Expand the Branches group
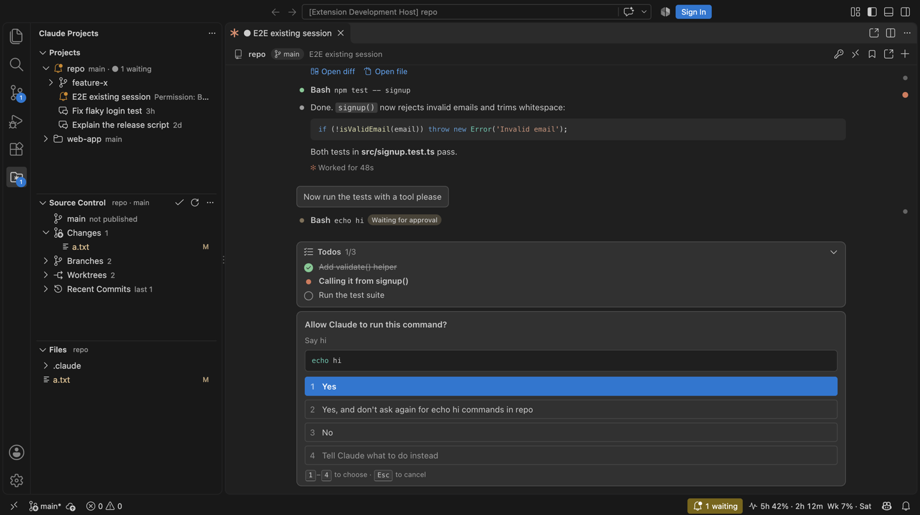The width and height of the screenshot is (920, 515). [46, 261]
